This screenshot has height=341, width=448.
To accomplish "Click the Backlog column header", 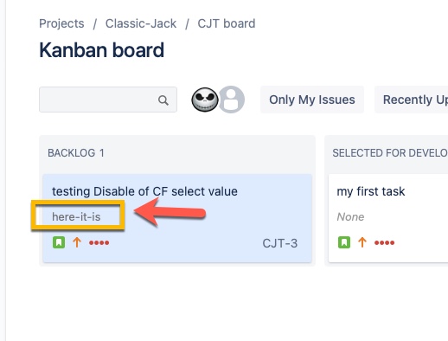I will pyautogui.click(x=76, y=153).
